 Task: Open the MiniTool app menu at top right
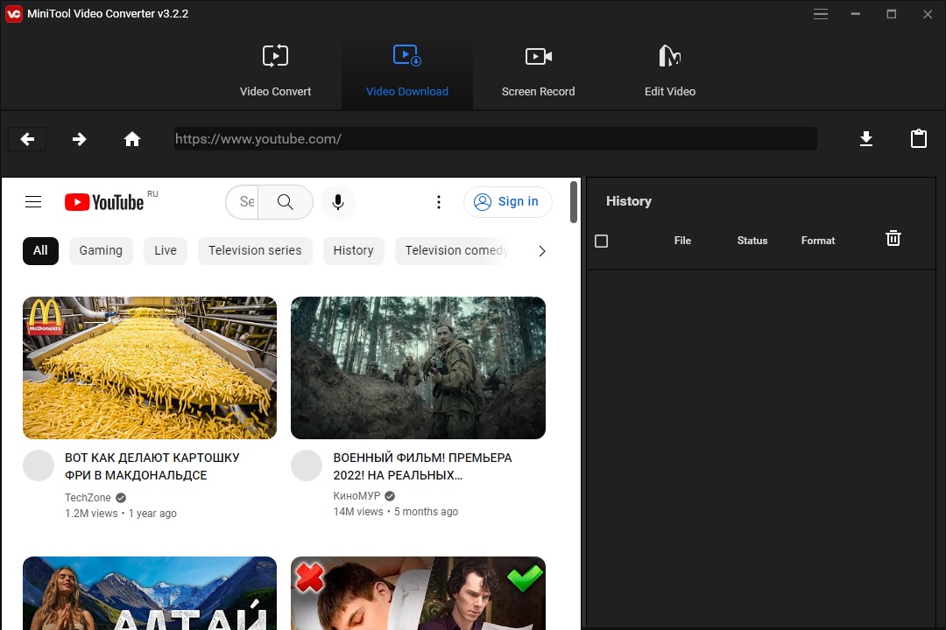(821, 14)
